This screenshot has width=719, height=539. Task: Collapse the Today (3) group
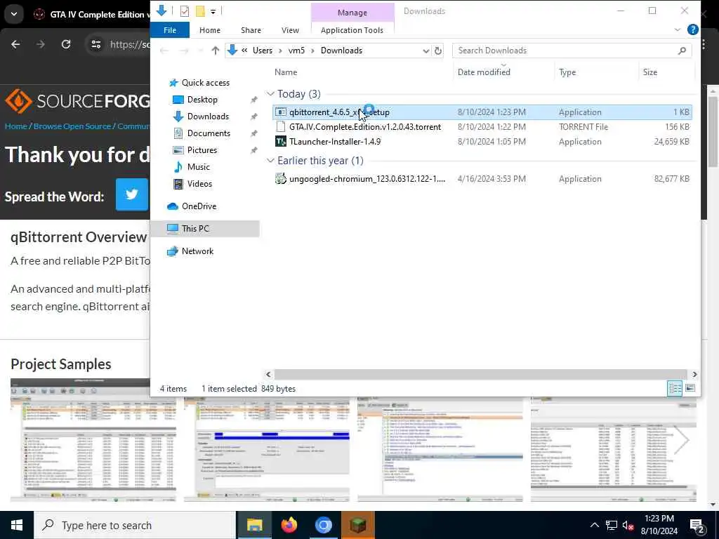pyautogui.click(x=270, y=94)
